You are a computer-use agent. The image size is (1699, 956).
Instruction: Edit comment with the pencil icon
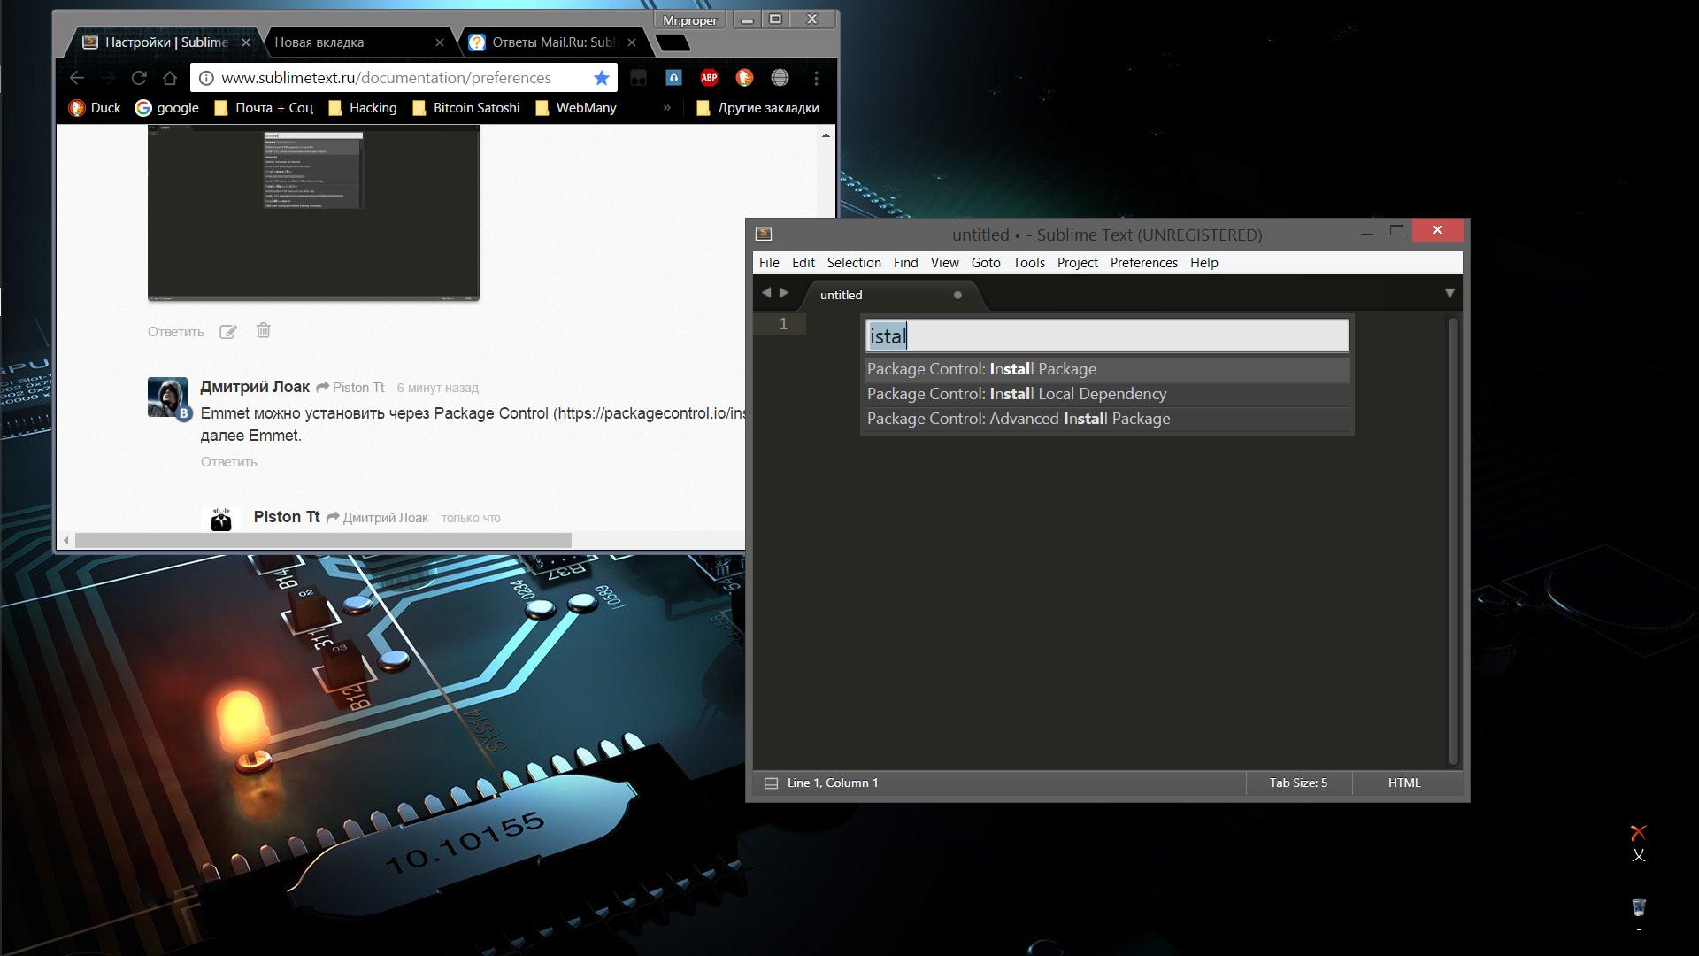click(228, 332)
